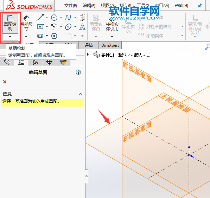Select the Text sketch tool

[82, 27]
